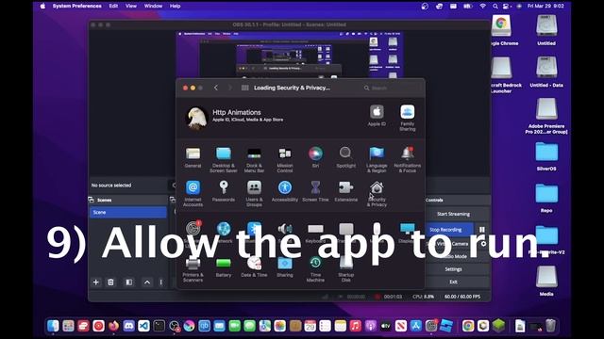Open Startup Disk preferences
This screenshot has height=339, width=604.
tap(346, 269)
